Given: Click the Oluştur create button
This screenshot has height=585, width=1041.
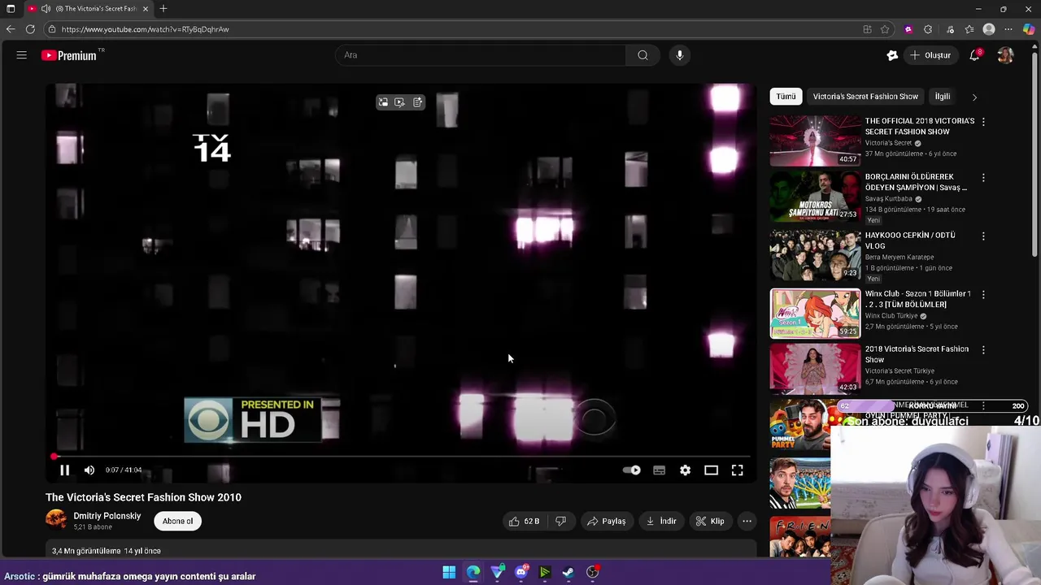Looking at the screenshot, I should 930,55.
